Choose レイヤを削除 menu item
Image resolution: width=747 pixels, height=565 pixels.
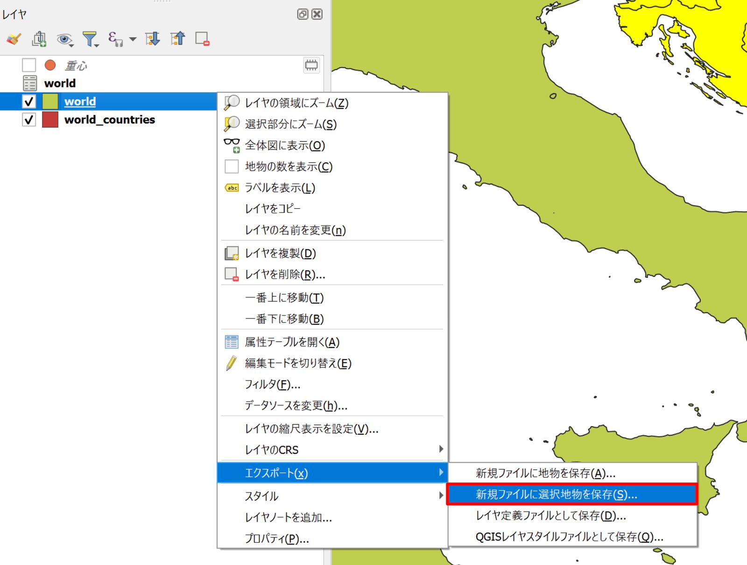332,274
